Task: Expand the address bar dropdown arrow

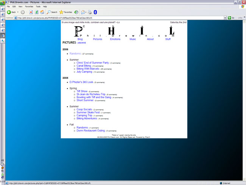Action: click(225, 18)
